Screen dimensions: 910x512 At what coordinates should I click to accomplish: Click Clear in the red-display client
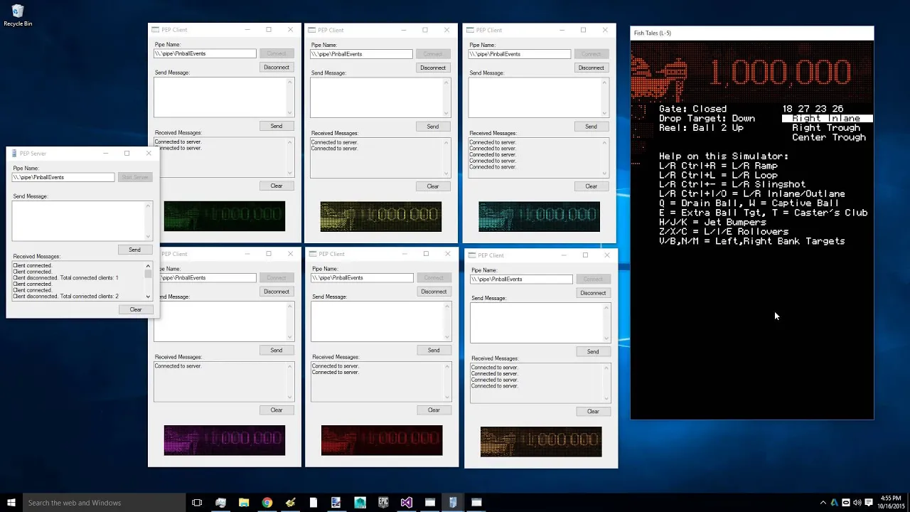pos(434,410)
